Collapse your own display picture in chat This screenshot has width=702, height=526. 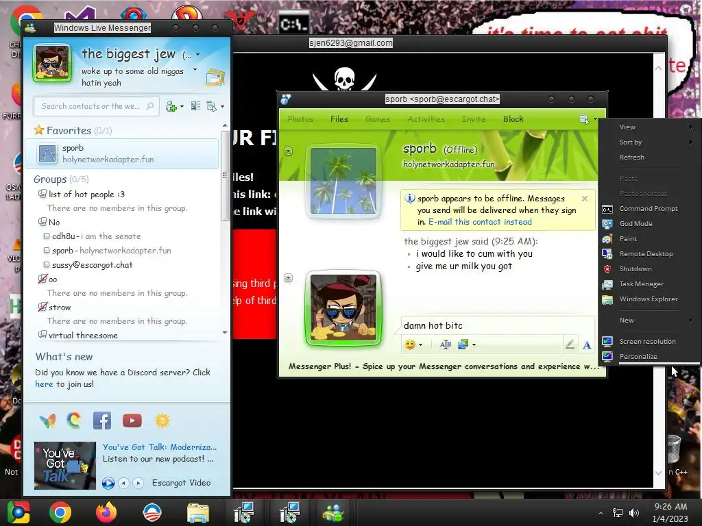(289, 278)
